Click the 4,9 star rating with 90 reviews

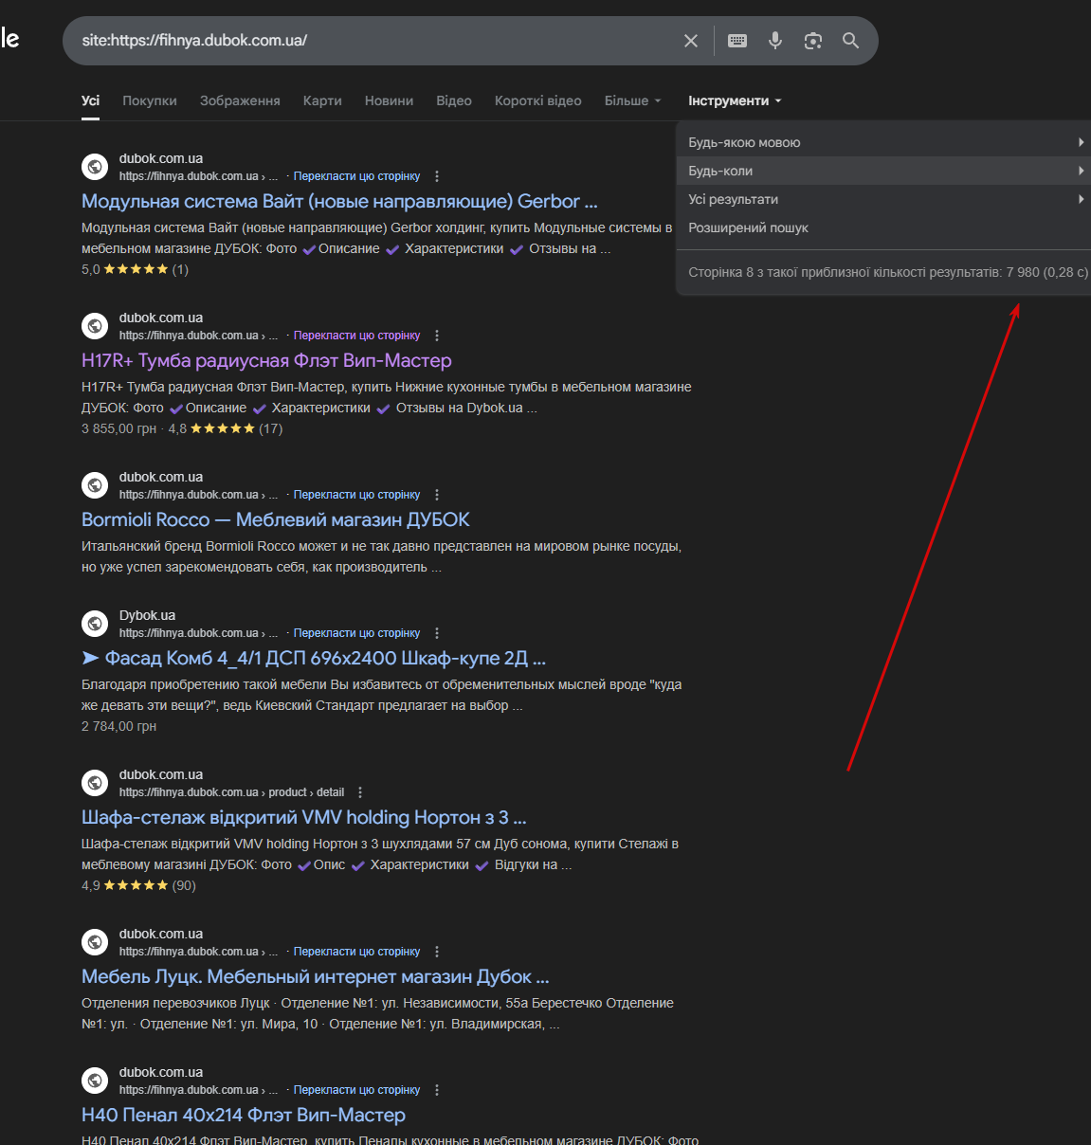click(138, 885)
